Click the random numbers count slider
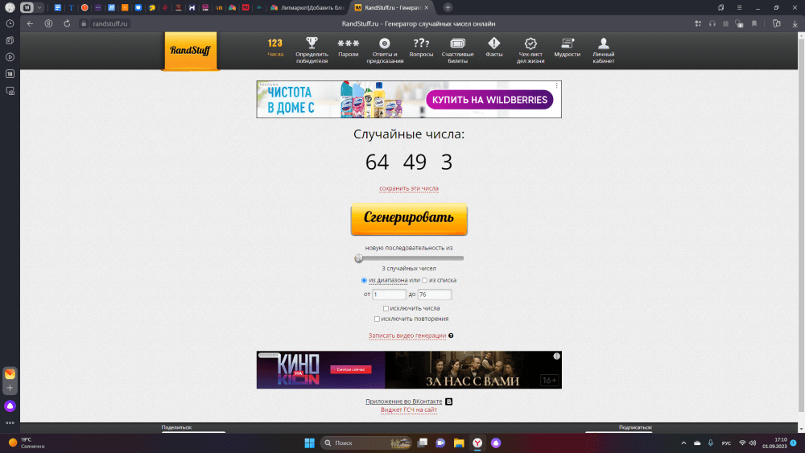The width and height of the screenshot is (805, 453). 411,258
